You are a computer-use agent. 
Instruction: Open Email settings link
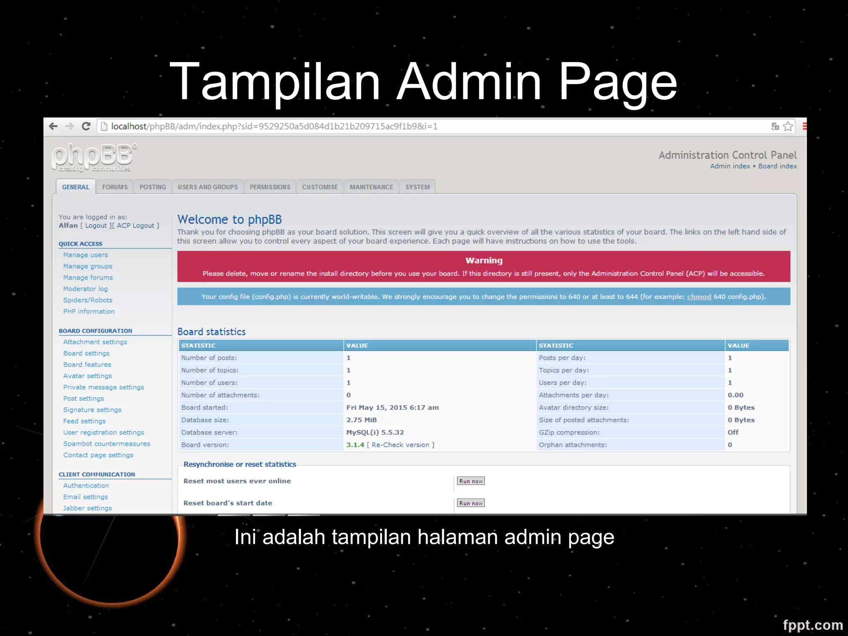[x=85, y=496]
